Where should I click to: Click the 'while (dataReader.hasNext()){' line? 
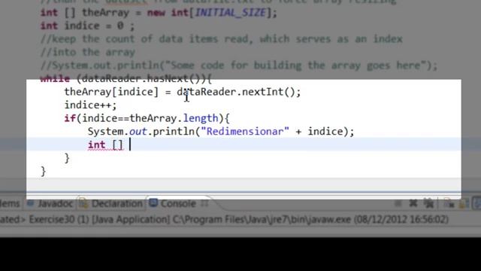click(126, 78)
